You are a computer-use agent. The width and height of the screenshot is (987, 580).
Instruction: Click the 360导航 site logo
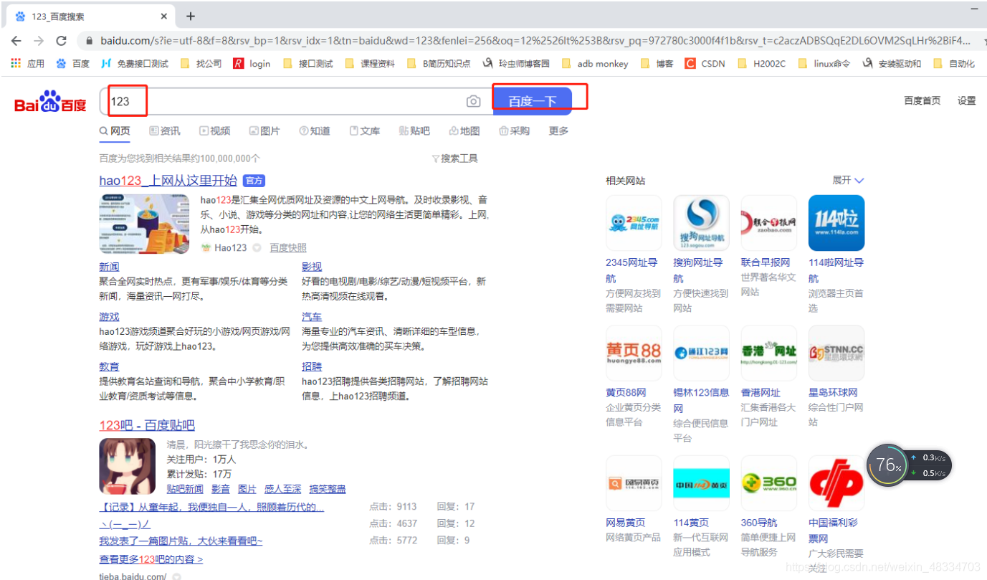point(768,483)
